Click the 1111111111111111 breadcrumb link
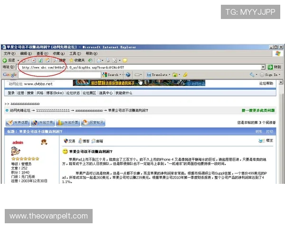 click(x=53, y=110)
